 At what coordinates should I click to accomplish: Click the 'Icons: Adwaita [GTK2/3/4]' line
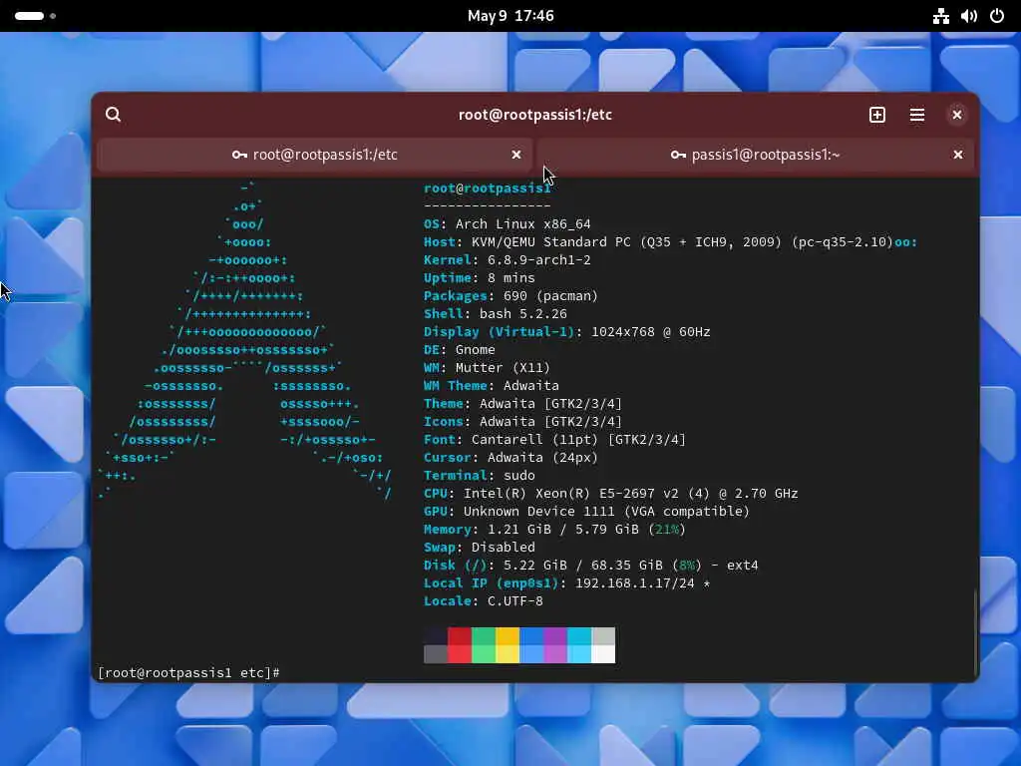click(x=522, y=422)
